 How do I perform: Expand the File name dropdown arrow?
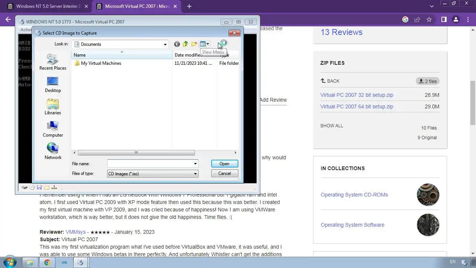point(195,164)
